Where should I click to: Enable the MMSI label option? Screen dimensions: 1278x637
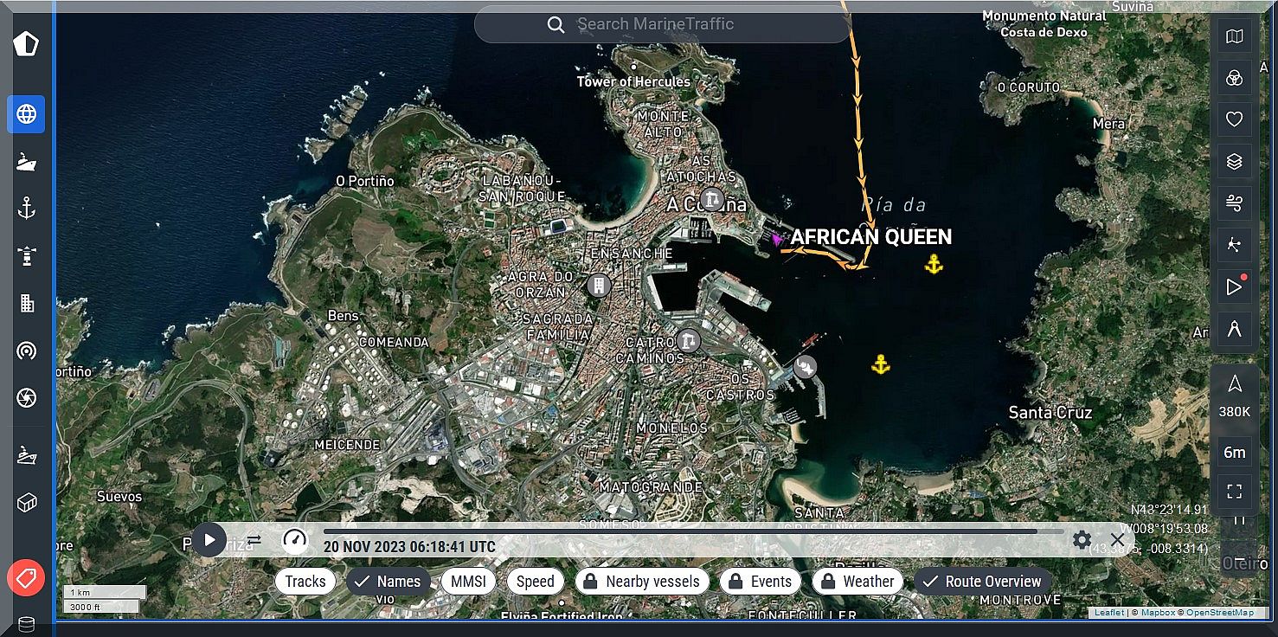tap(469, 582)
